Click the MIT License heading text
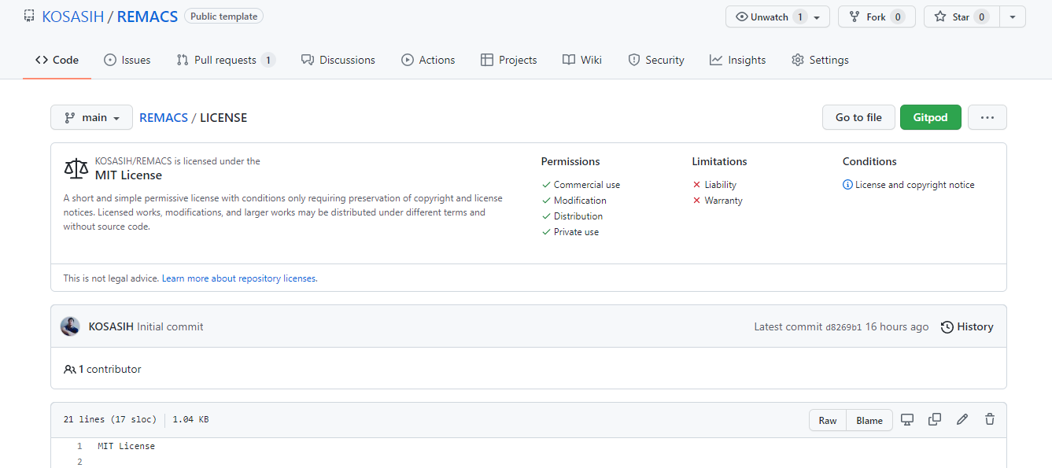Viewport: 1052px width, 468px height. pyautogui.click(x=128, y=175)
